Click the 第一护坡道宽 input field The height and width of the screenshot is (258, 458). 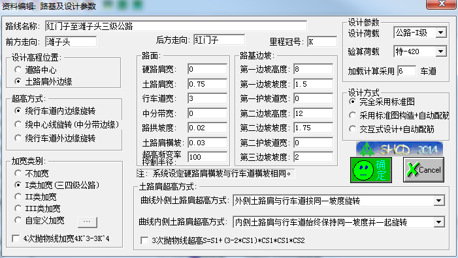click(313, 98)
